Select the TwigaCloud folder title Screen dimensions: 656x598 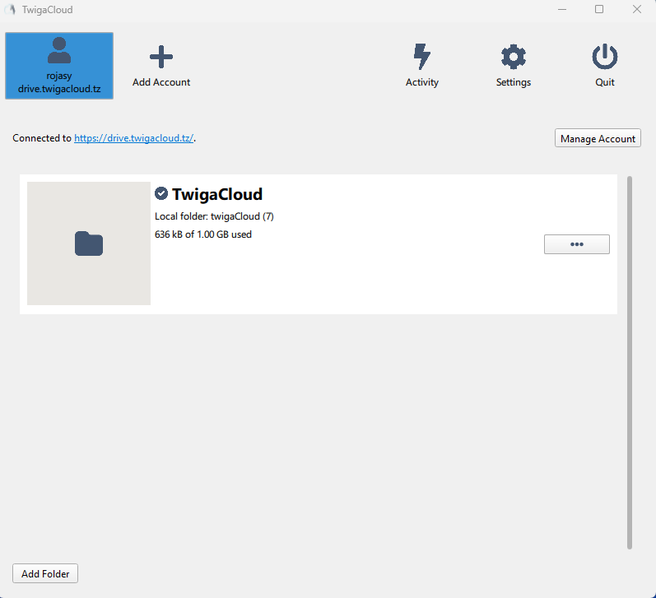coord(217,194)
